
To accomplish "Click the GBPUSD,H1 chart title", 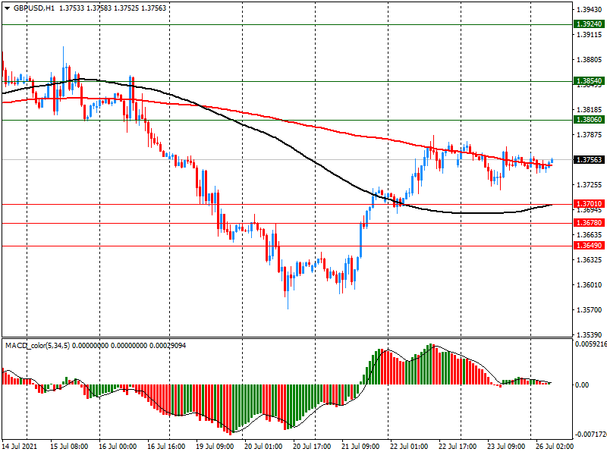I will point(34,8).
